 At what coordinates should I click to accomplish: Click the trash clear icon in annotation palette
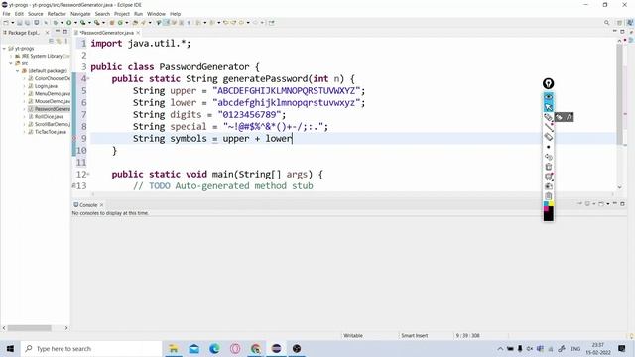click(548, 167)
